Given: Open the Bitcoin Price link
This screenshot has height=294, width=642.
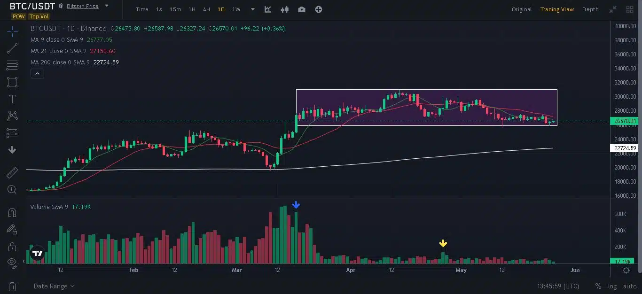Looking at the screenshot, I should coord(82,6).
